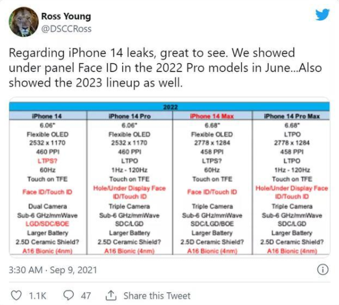The height and width of the screenshot is (305, 339).
Task: Click the red iPhone 14 Max header
Action: click(212, 116)
